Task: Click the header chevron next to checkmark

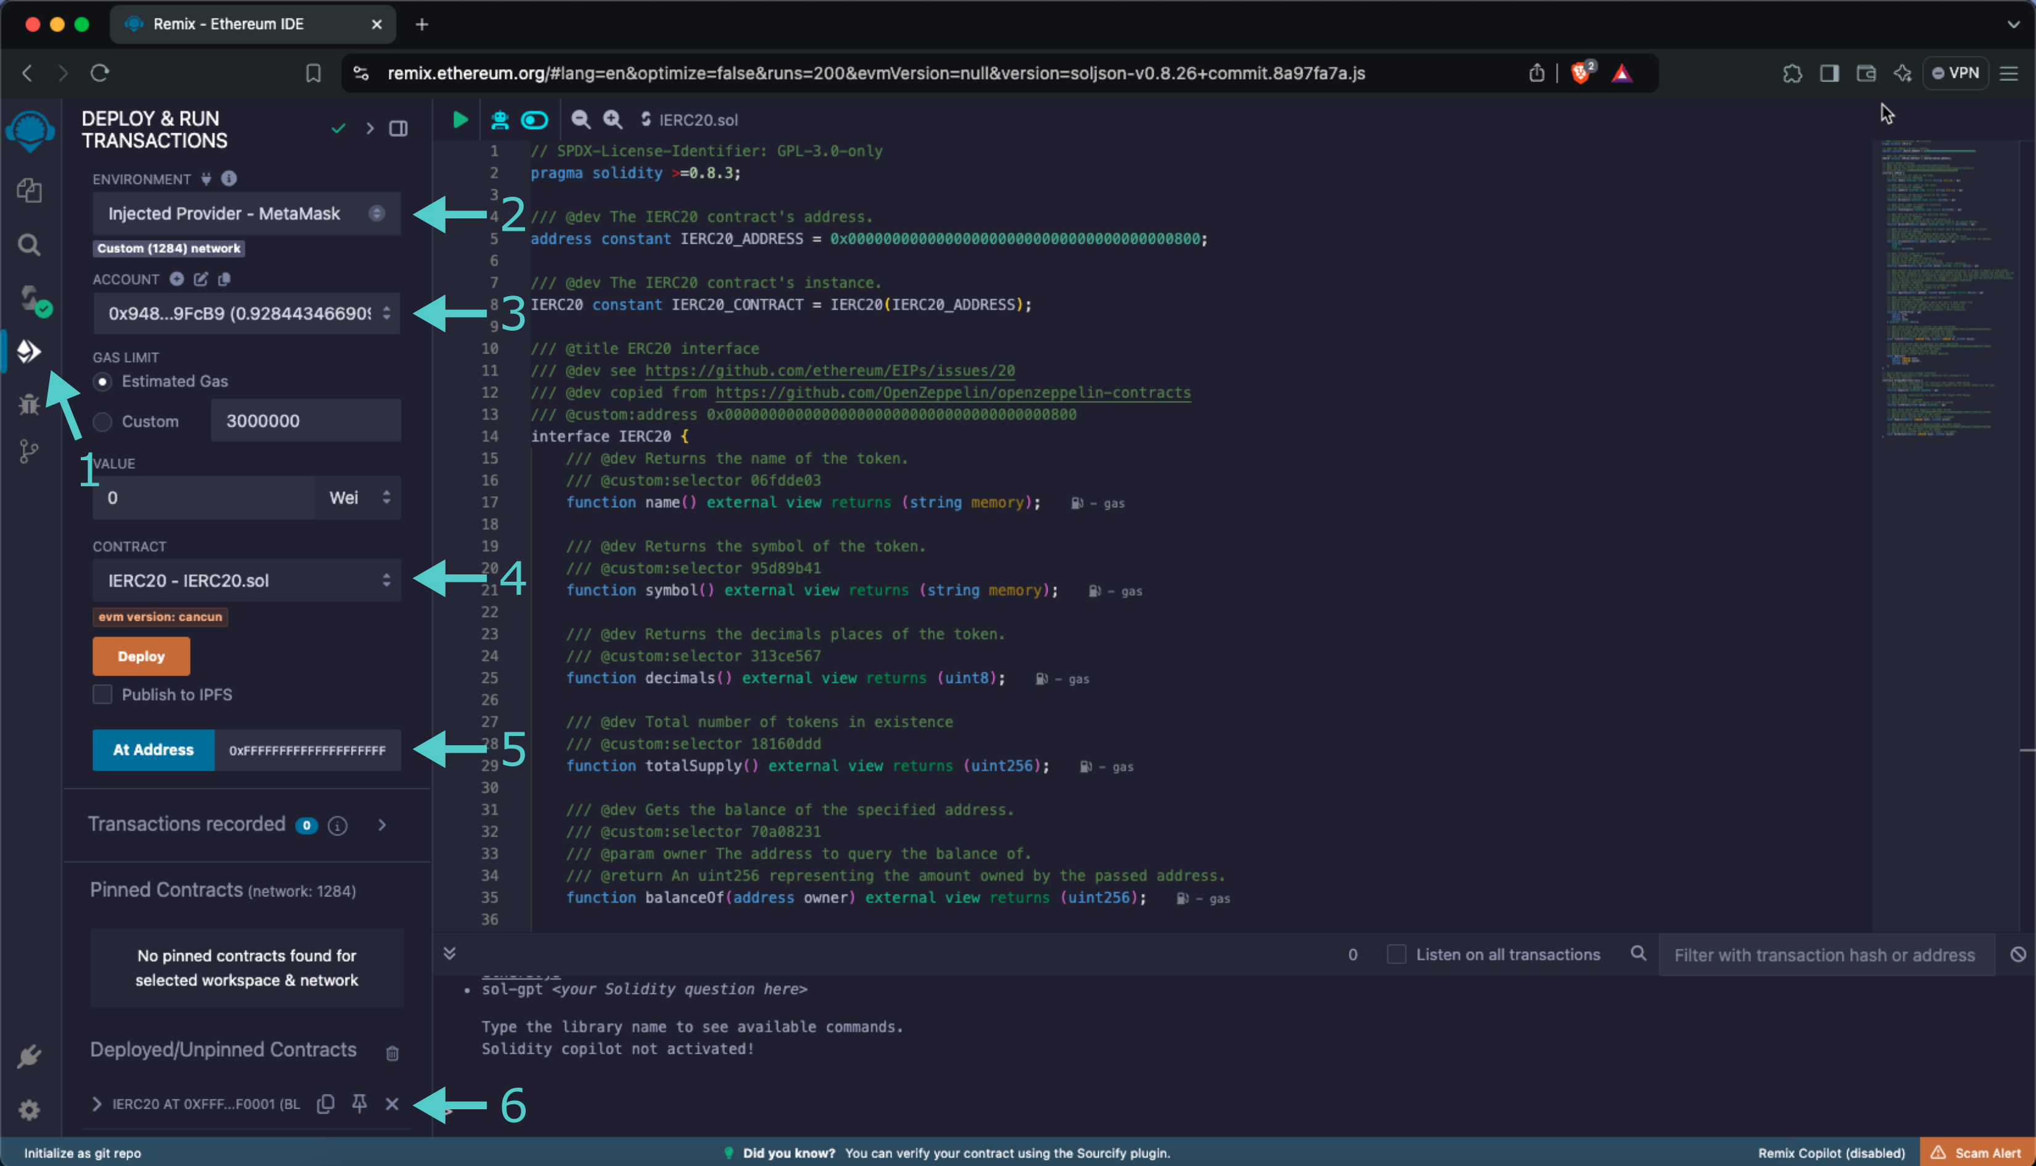Action: coord(370,128)
